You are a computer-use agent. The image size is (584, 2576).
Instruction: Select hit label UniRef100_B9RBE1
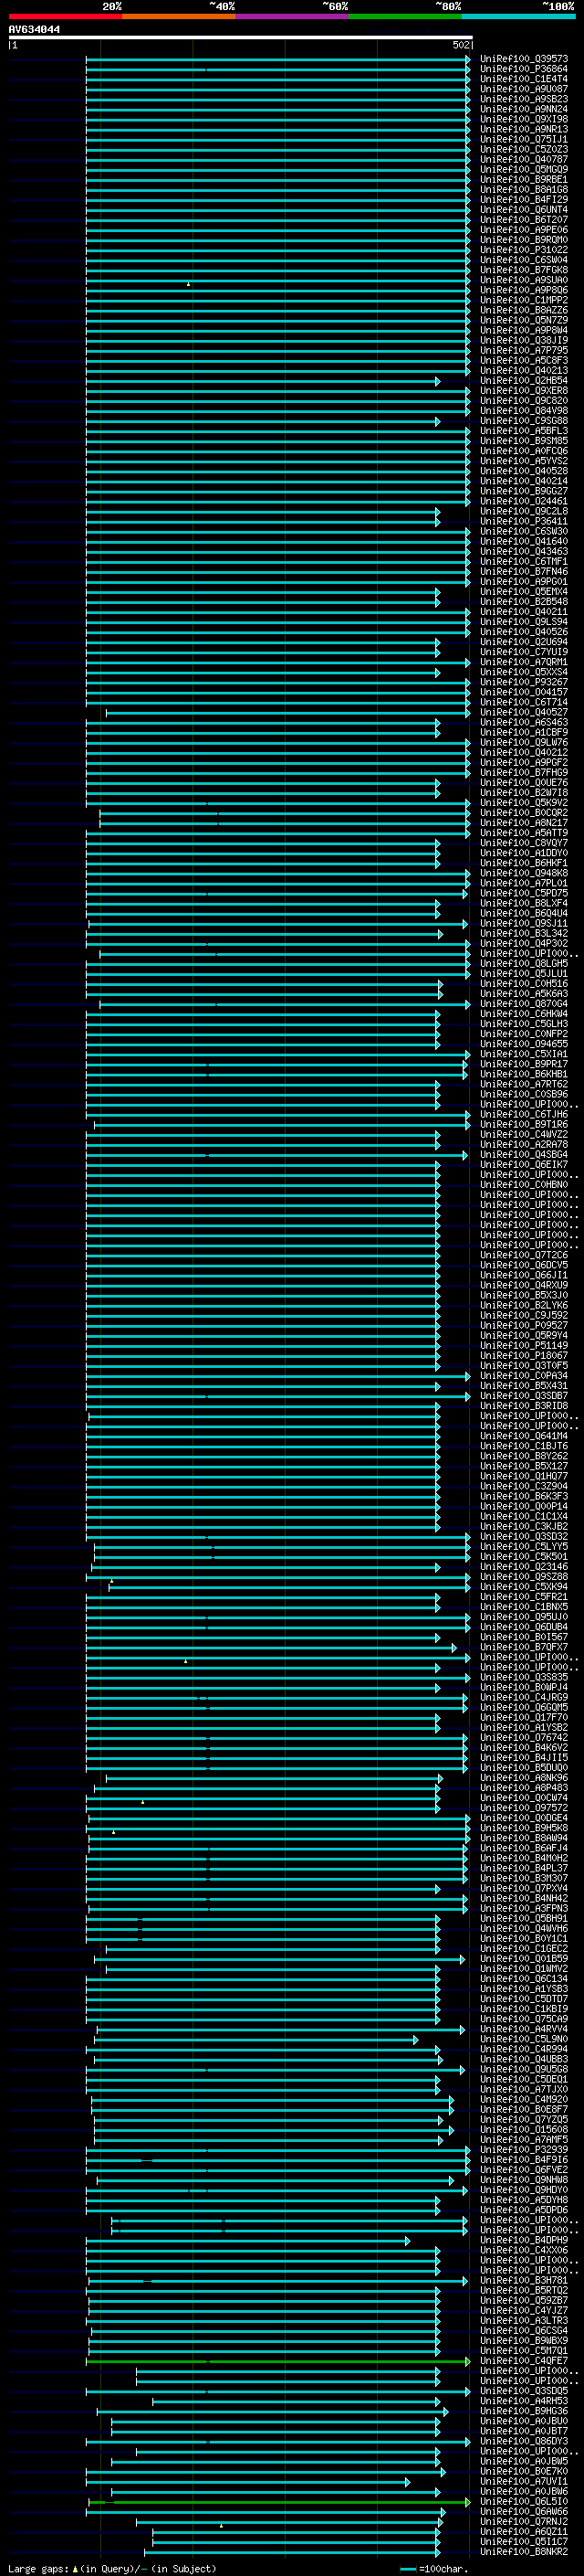[524, 179]
